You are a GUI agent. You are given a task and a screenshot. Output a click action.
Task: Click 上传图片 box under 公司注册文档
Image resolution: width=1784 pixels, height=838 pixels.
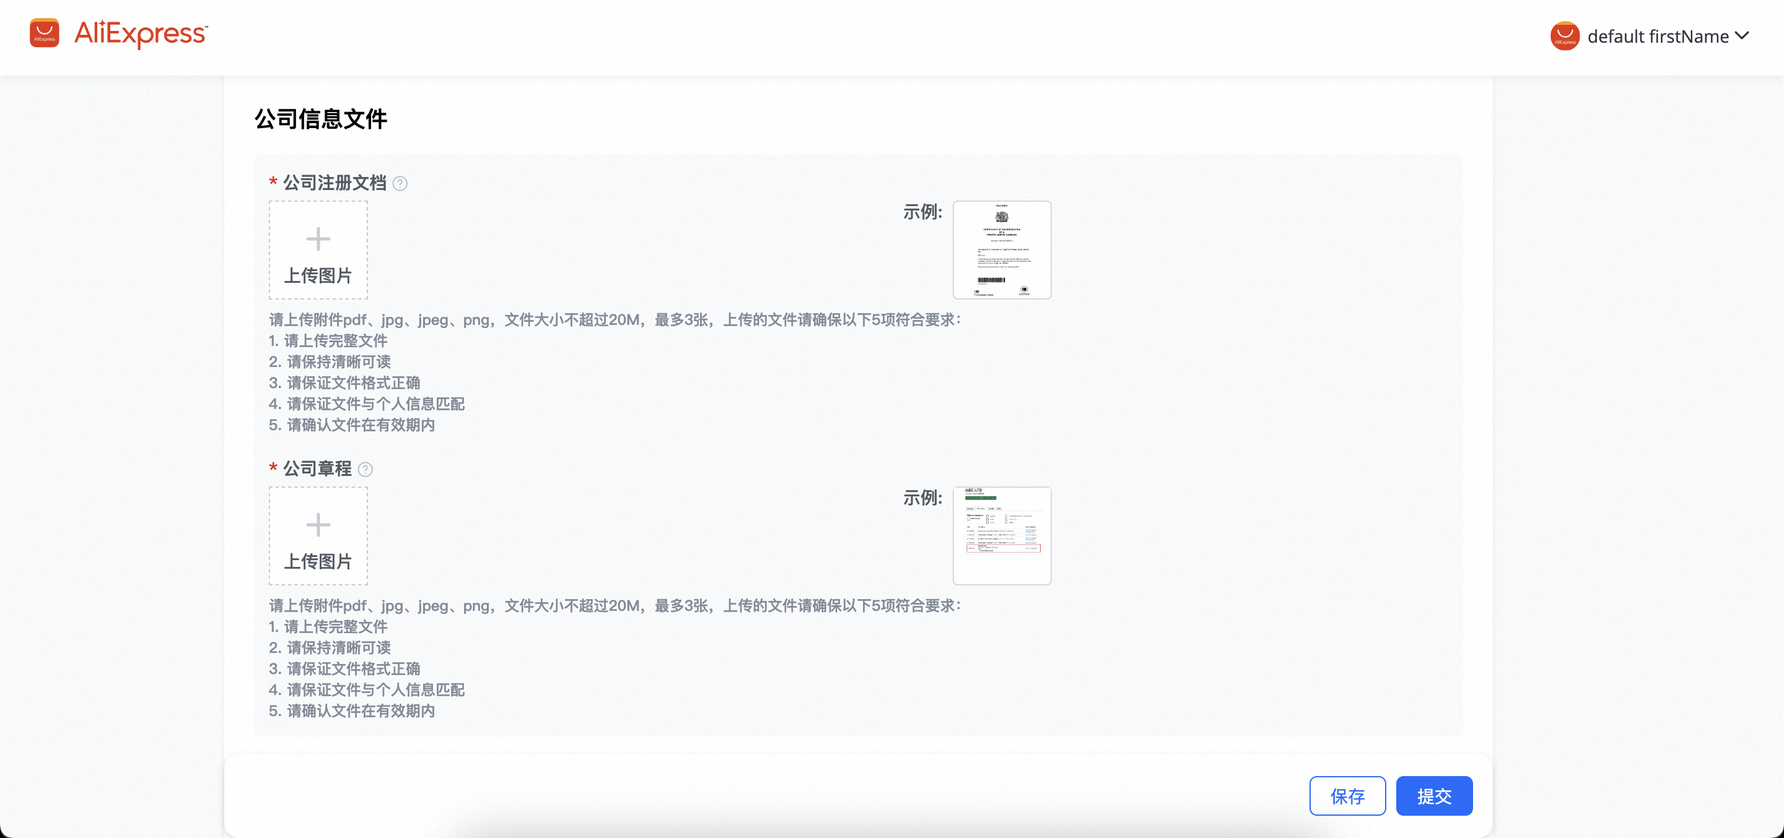pos(318,250)
